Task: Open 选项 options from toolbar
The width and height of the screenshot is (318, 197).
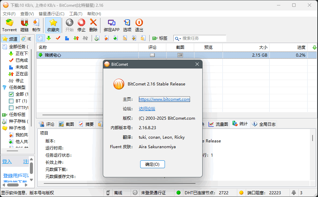Action: click(127, 23)
